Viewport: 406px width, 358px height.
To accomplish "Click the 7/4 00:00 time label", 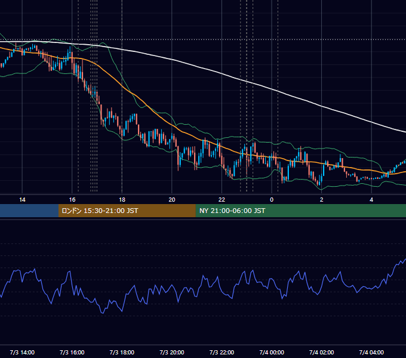I will (x=272, y=352).
